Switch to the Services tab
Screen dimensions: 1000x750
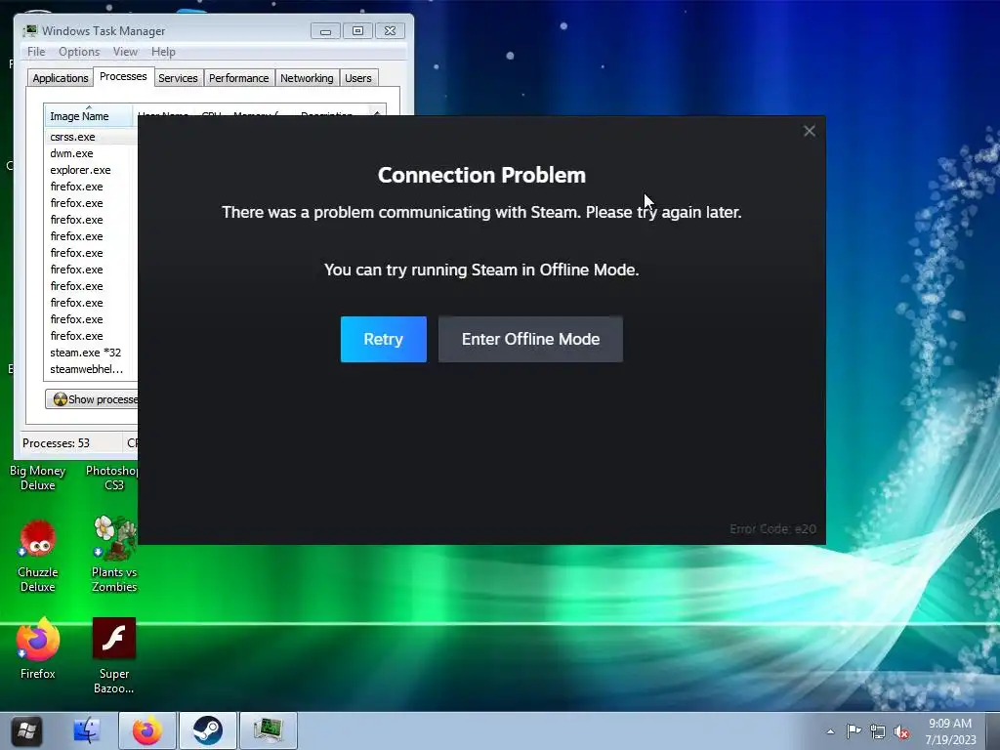point(178,78)
